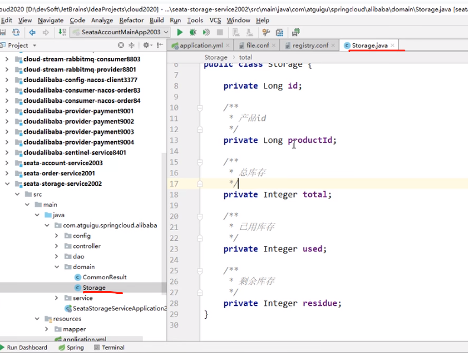Screen dimensions: 468x353
Task: Expand the config package
Action: 56,236
